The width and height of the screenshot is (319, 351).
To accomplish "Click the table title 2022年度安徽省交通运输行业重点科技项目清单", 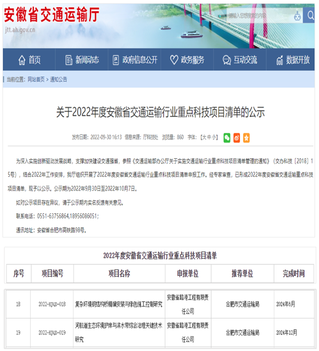I will [160, 255].
